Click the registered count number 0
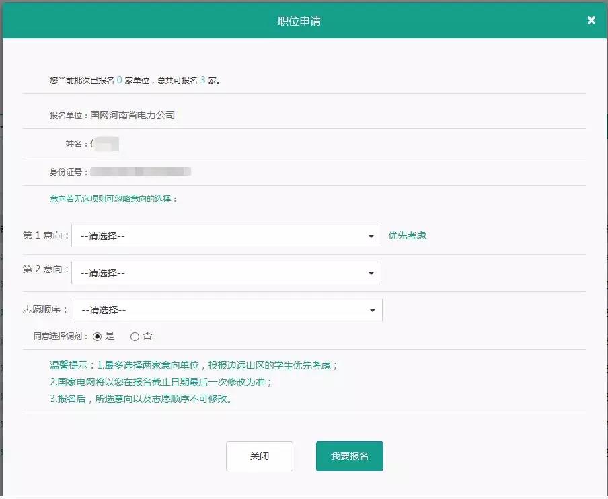 click(x=120, y=80)
